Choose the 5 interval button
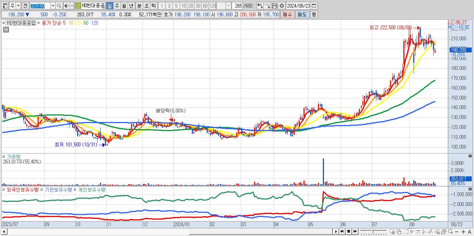Screen dimensions: 474x236 176,6
